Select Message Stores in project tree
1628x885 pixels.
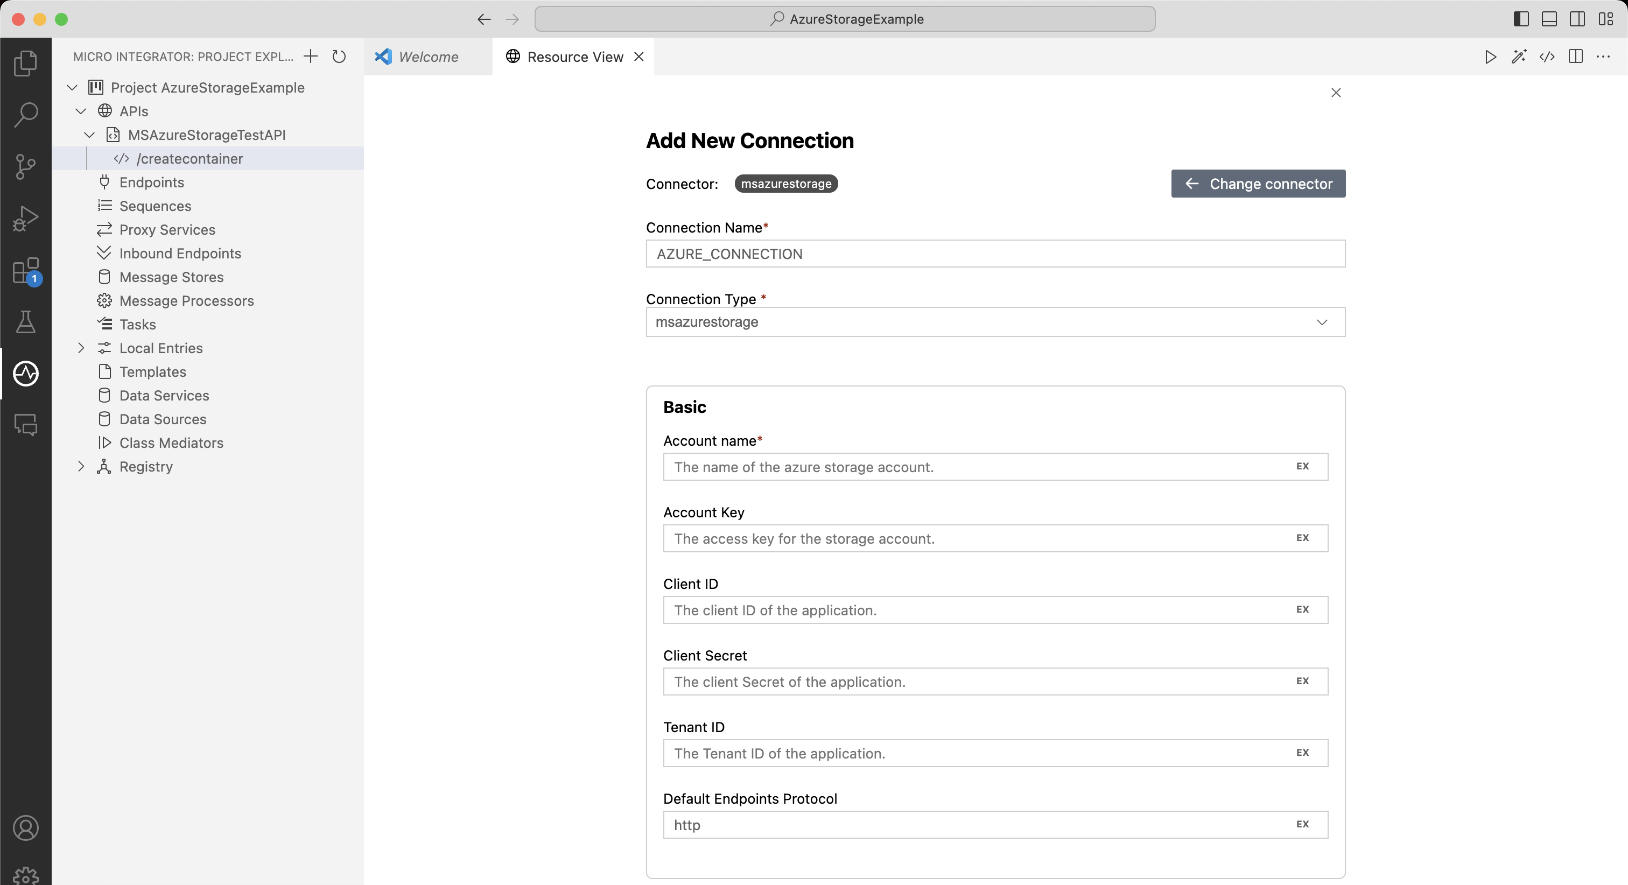point(208,277)
